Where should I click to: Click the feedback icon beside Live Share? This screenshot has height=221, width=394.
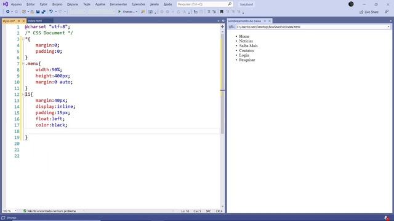click(387, 12)
